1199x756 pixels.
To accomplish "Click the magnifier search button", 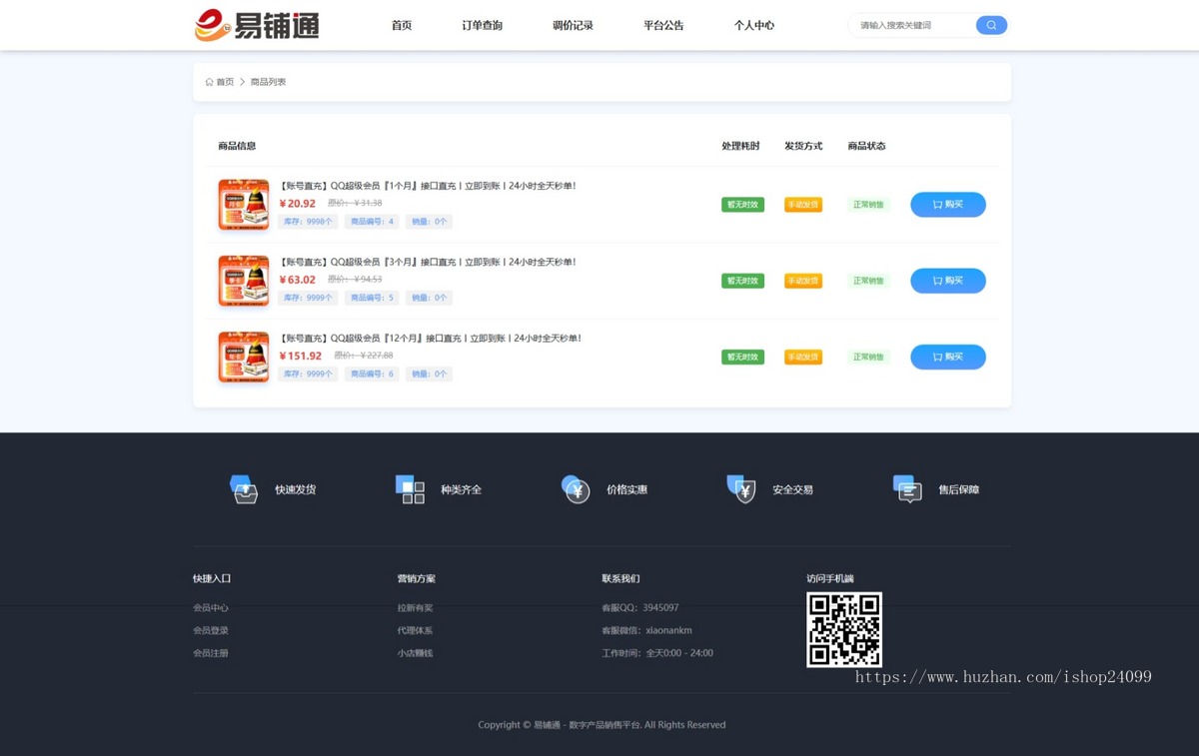I will point(991,25).
